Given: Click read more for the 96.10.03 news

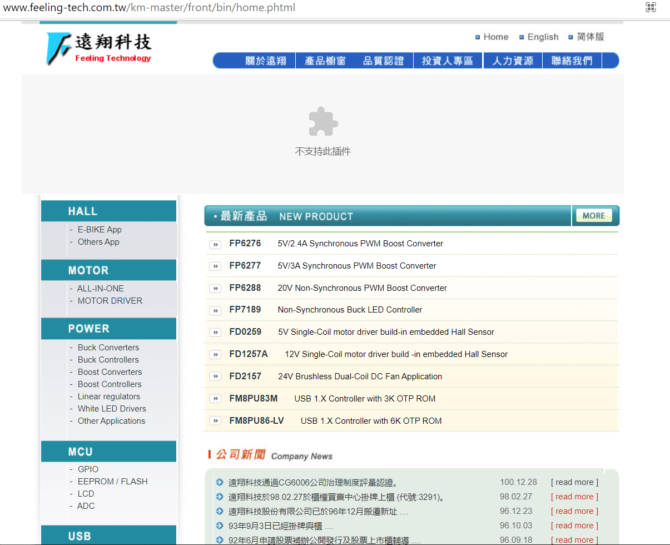Looking at the screenshot, I should click(x=574, y=526).
